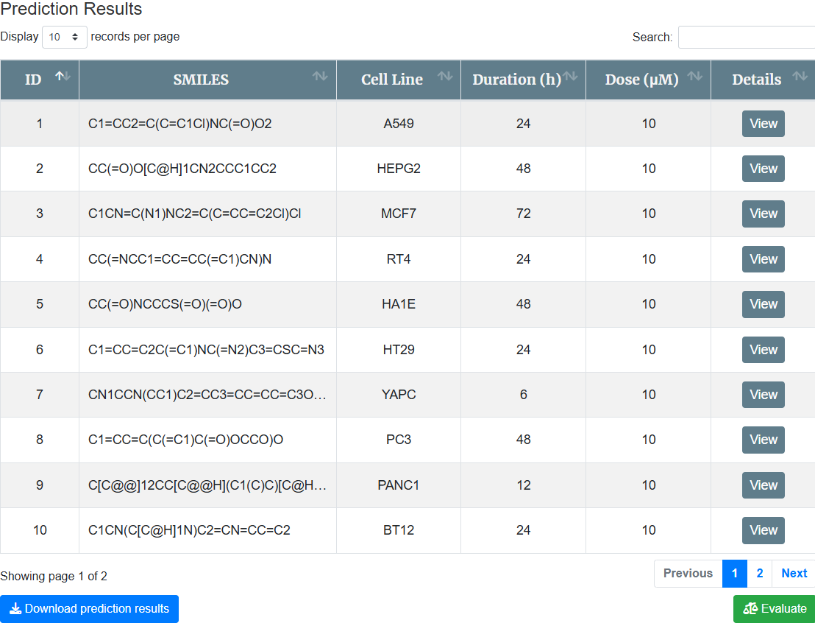Click the YAPC cell line value
Screen dimensions: 815x623
pyautogui.click(x=399, y=395)
